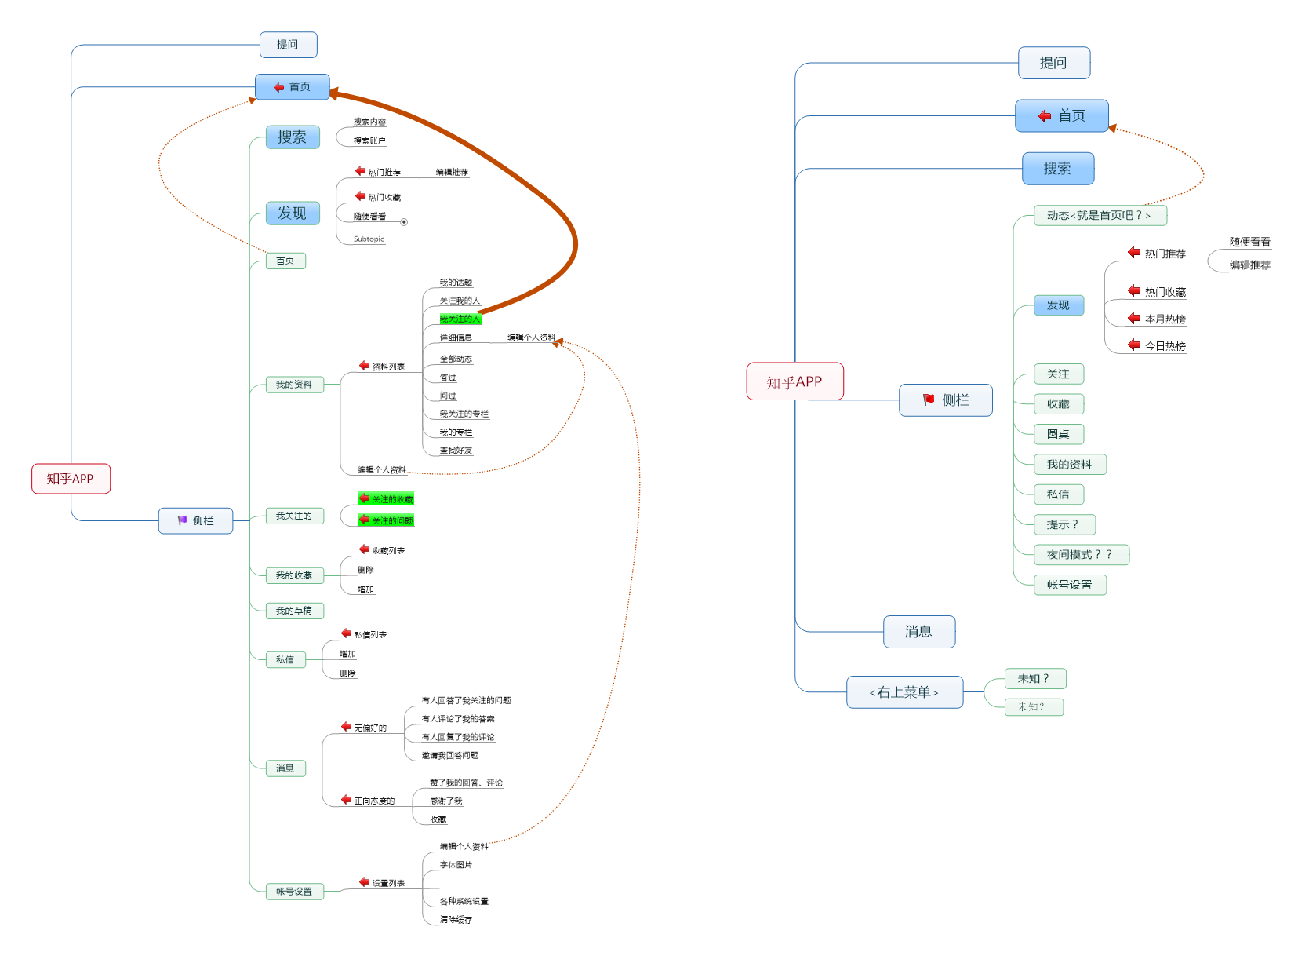Image resolution: width=1309 pixels, height=956 pixels.
Task: Select the 我关注的 node
Action: [294, 516]
